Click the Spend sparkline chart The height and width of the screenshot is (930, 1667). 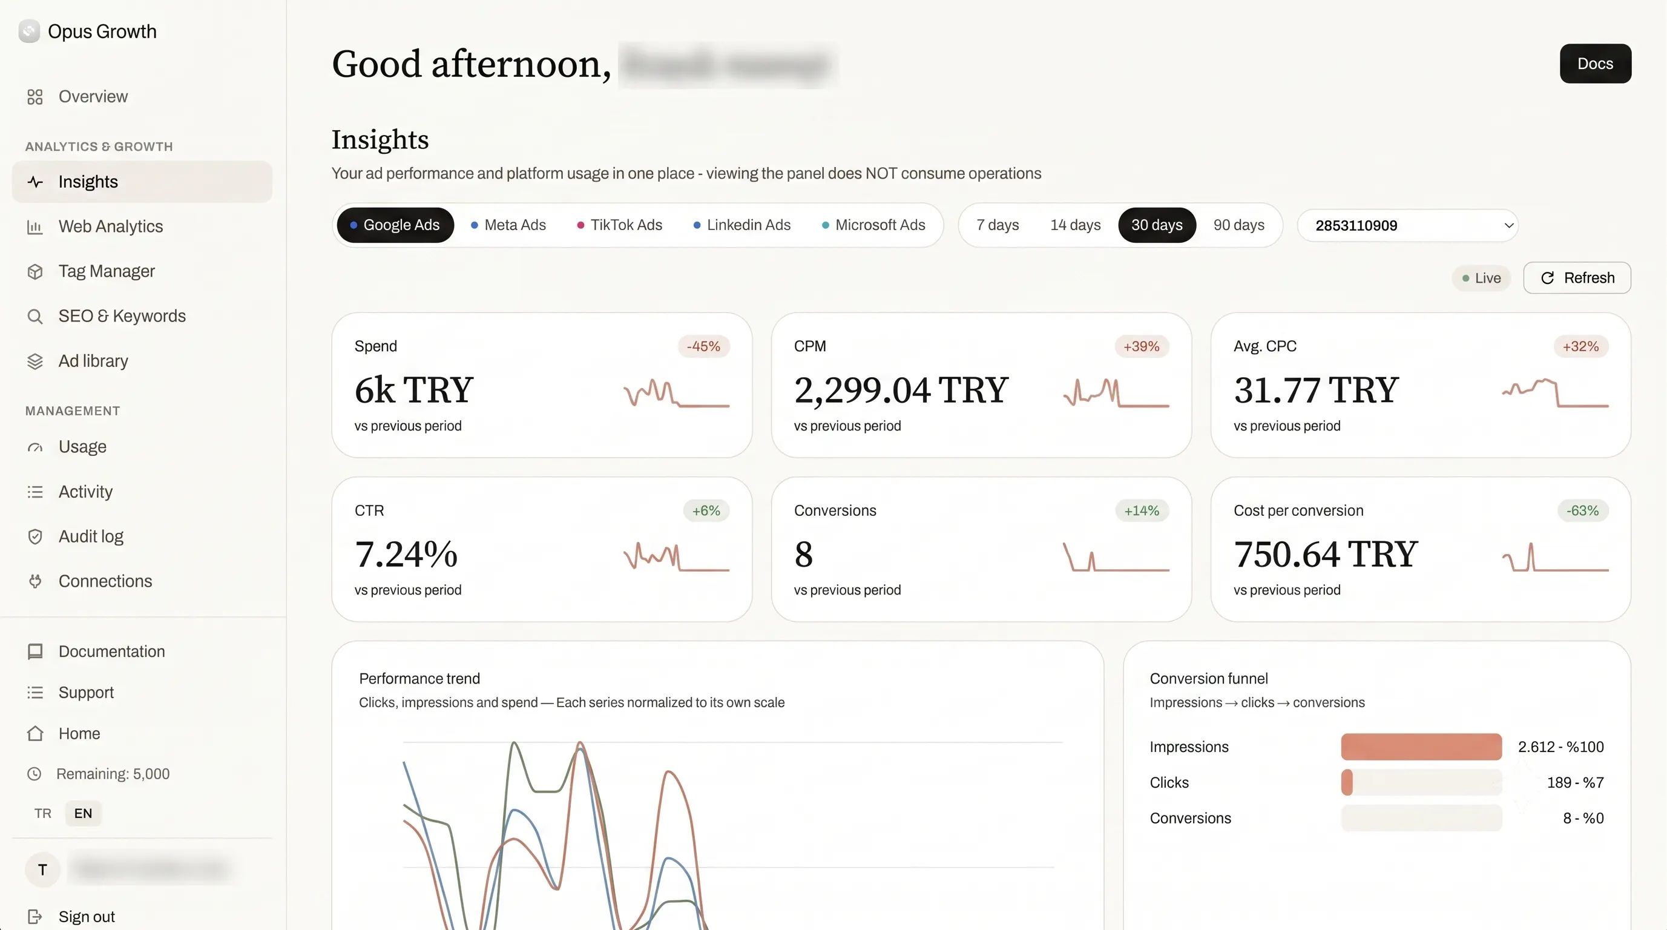click(676, 393)
